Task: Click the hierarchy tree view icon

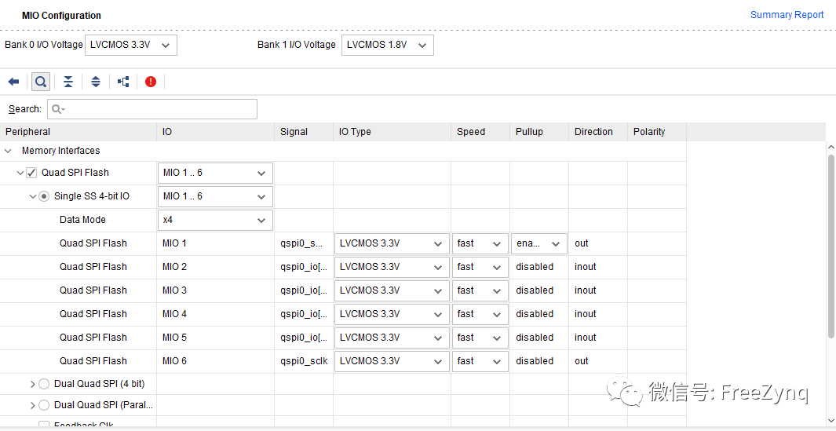Action: [x=123, y=82]
